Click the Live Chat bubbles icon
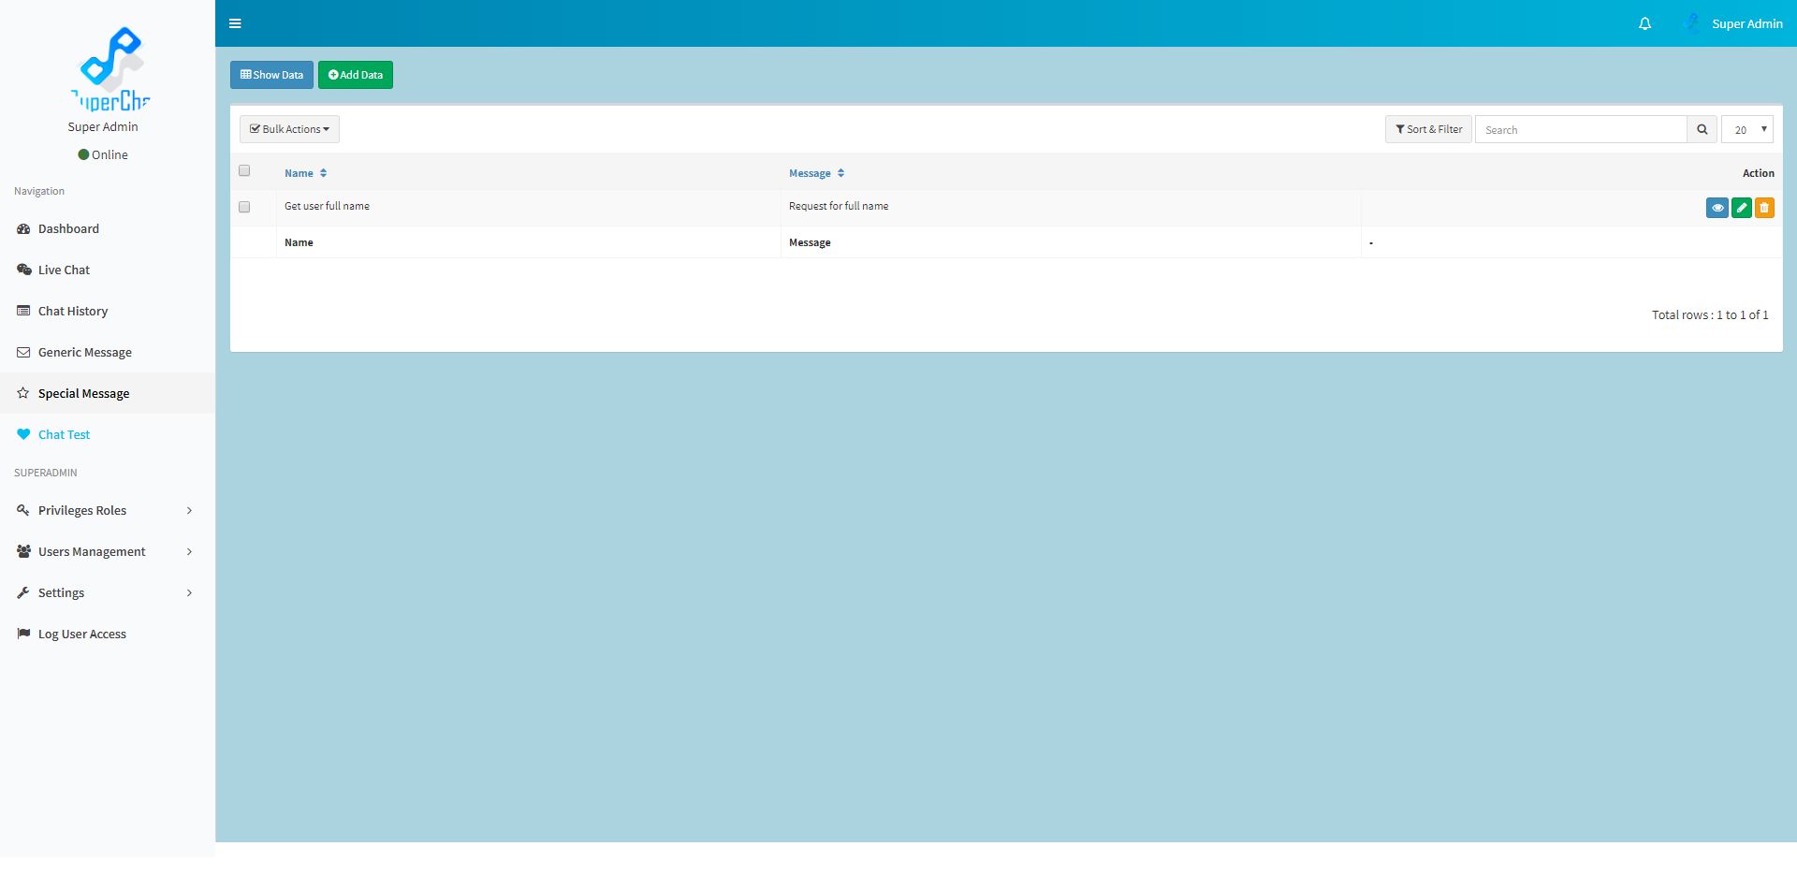Image resolution: width=1797 pixels, height=890 pixels. point(23,270)
